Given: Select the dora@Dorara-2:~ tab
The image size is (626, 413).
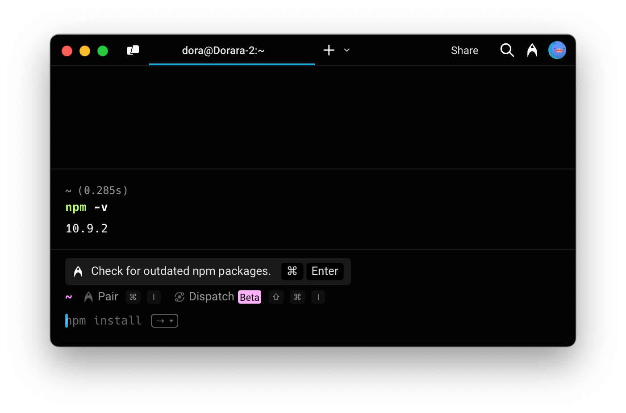Looking at the screenshot, I should (x=232, y=51).
